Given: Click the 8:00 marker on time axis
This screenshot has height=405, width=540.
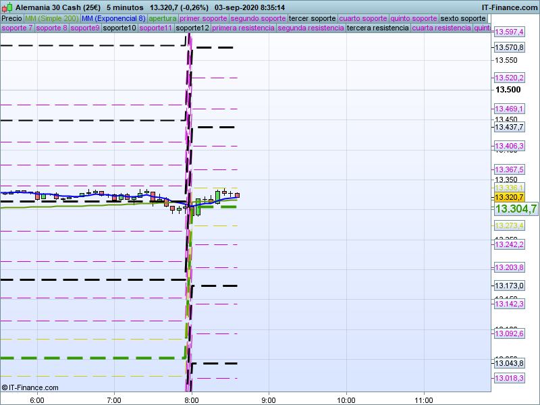Looking at the screenshot, I should 192,399.
